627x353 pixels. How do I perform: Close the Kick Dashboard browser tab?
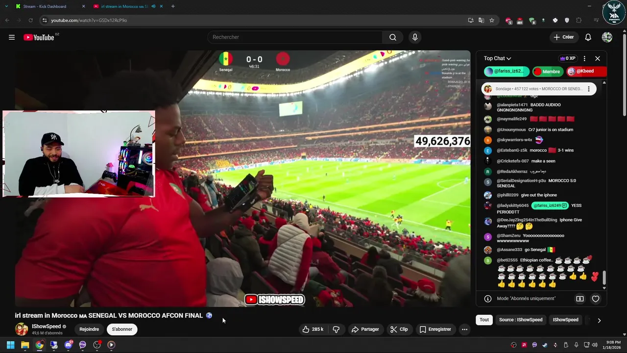coord(83,6)
